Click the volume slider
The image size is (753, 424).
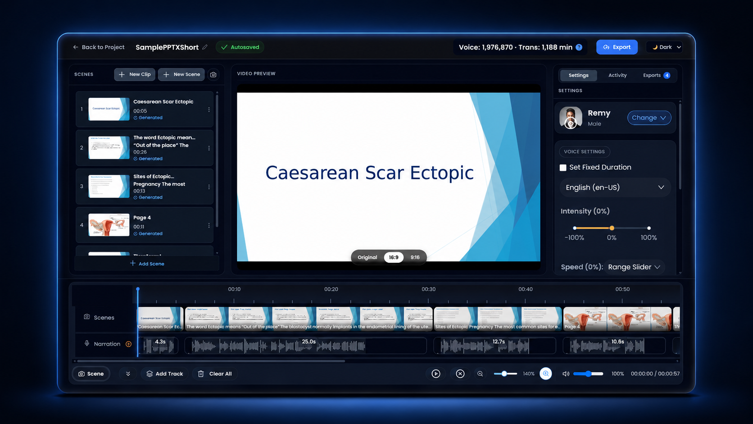click(588, 374)
